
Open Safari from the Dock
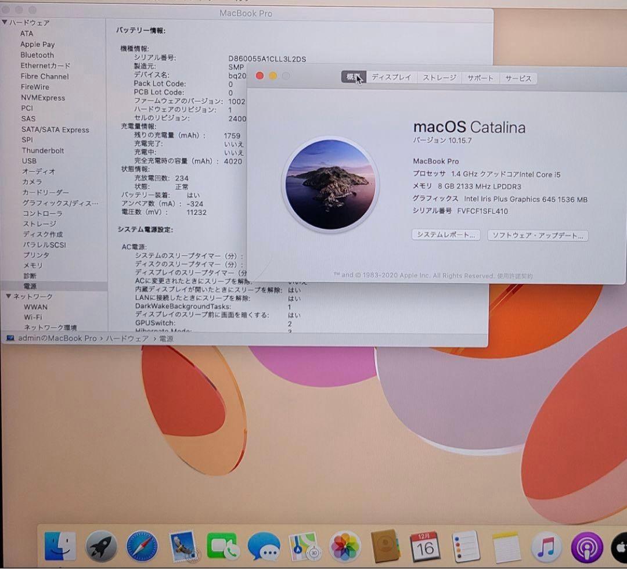tap(140, 546)
